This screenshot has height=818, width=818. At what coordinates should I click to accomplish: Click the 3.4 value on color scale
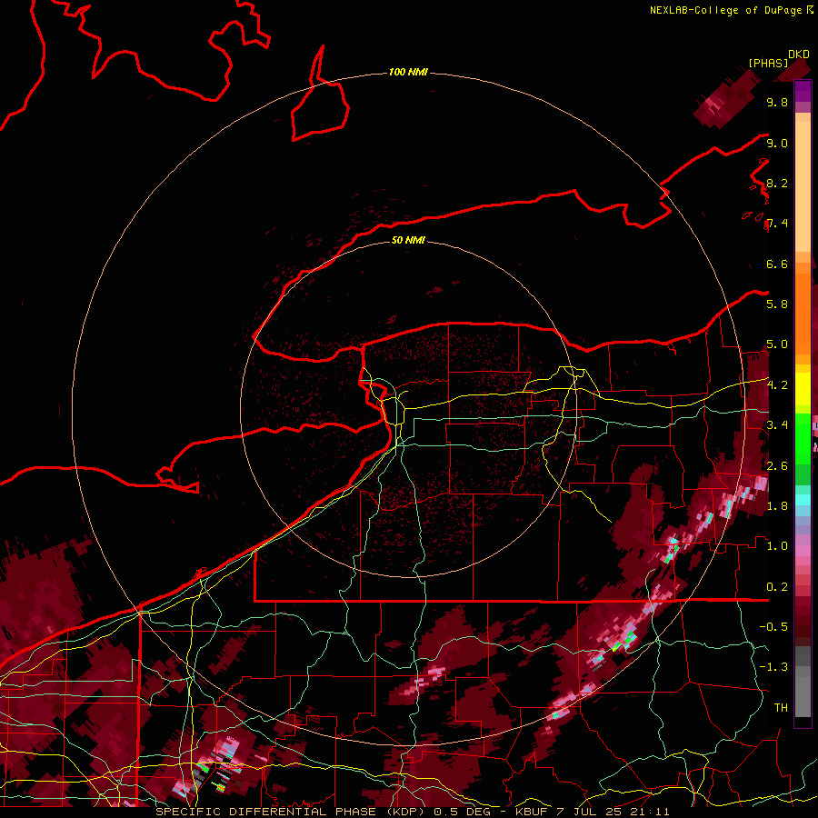click(x=777, y=425)
